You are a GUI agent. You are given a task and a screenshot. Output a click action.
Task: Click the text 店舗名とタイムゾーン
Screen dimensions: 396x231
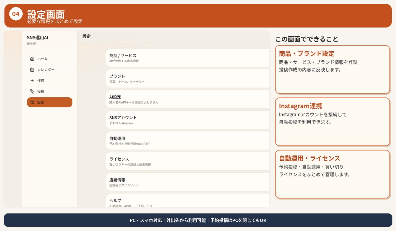coord(124,185)
